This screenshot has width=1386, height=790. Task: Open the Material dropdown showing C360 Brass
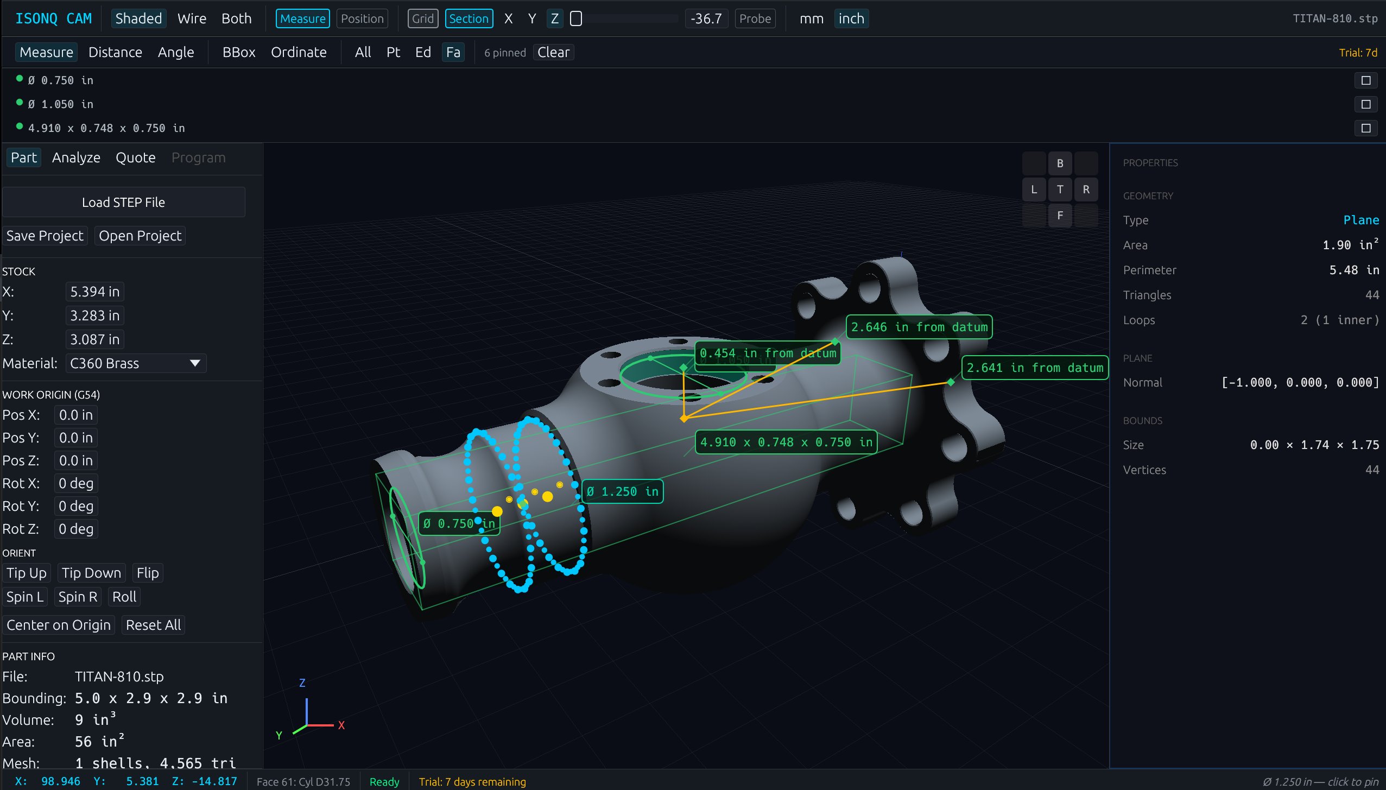tap(135, 363)
